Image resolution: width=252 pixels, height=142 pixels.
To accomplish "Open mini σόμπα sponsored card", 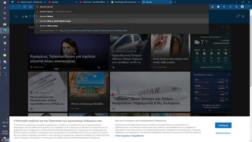I will click(170, 52).
